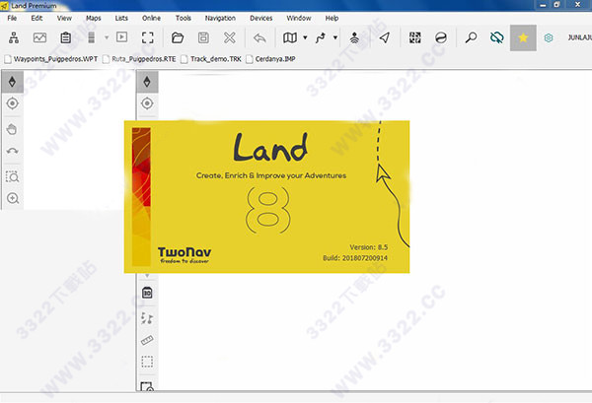
Task: Click the recenter target icon in map sidebar
Action: coord(147,103)
